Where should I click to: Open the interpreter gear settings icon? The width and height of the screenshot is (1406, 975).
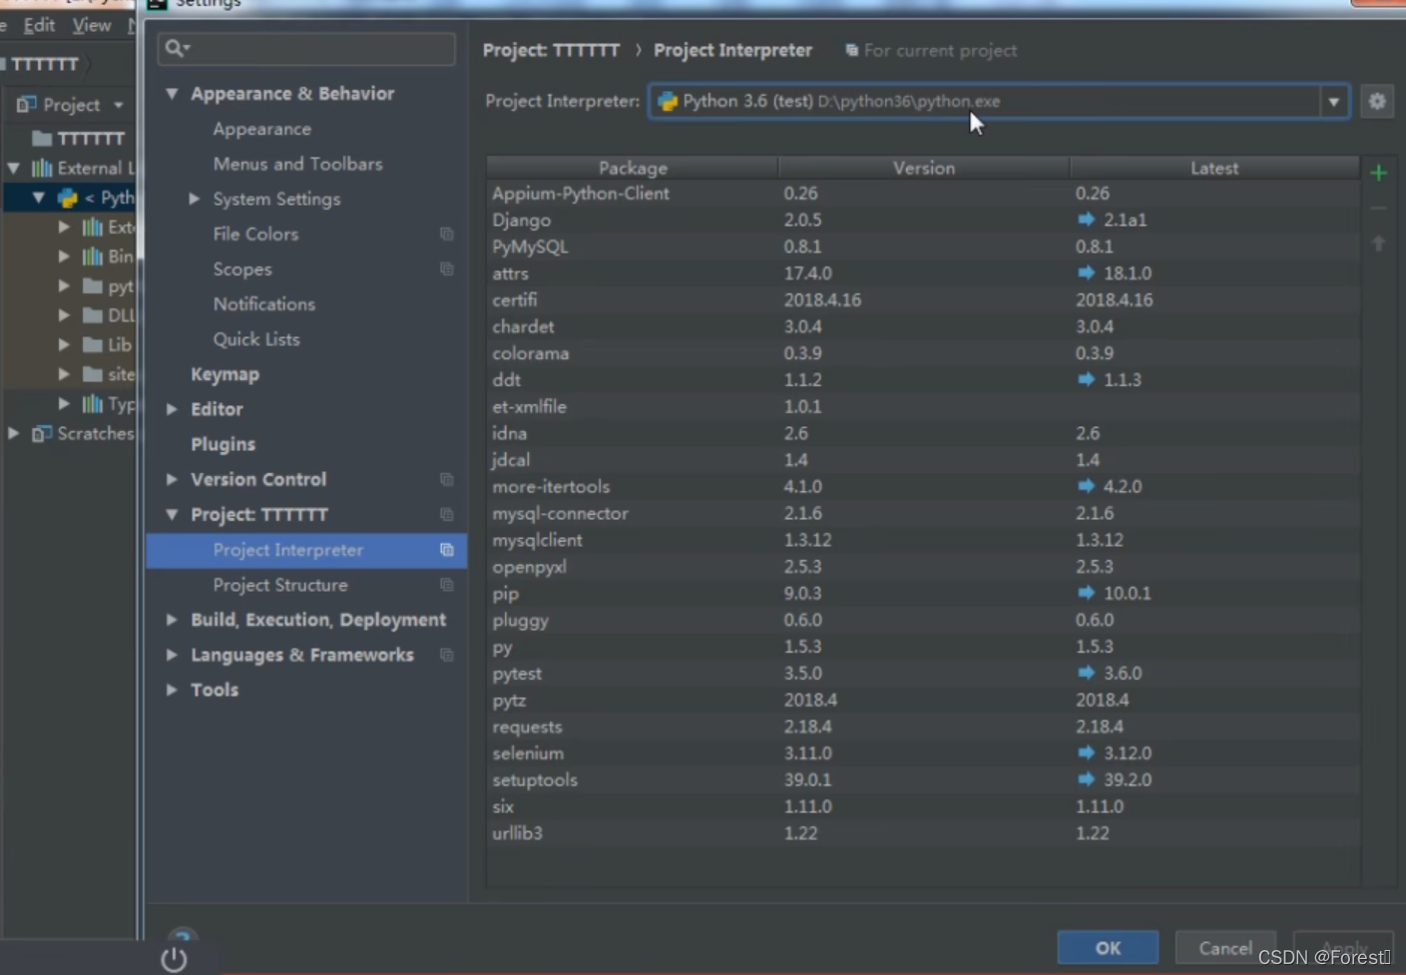pyautogui.click(x=1377, y=101)
